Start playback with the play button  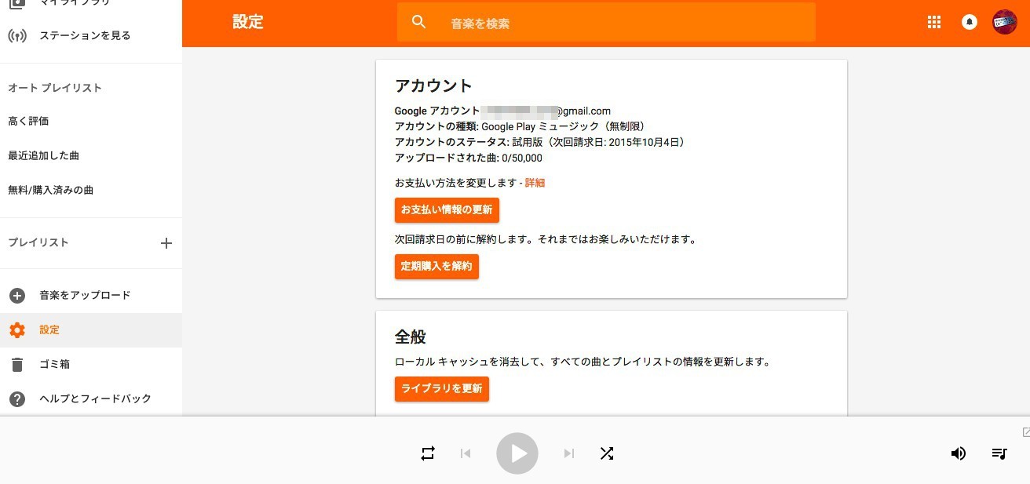point(517,453)
